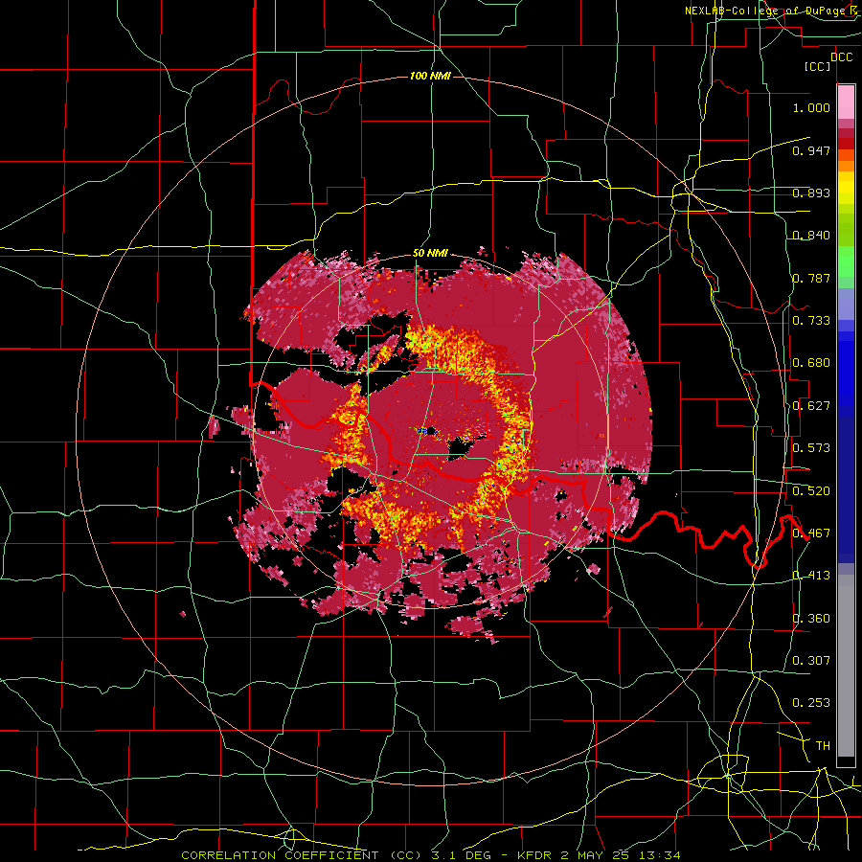Click the 3.1 DEG elevation text

point(463,855)
